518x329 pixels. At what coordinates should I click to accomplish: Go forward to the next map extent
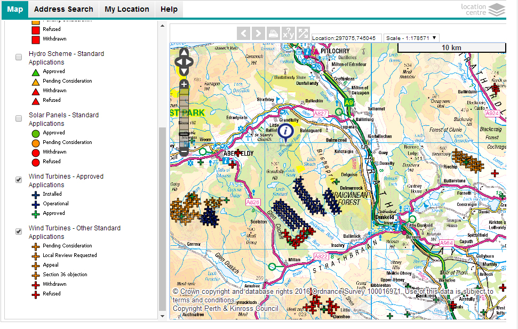[258, 34]
